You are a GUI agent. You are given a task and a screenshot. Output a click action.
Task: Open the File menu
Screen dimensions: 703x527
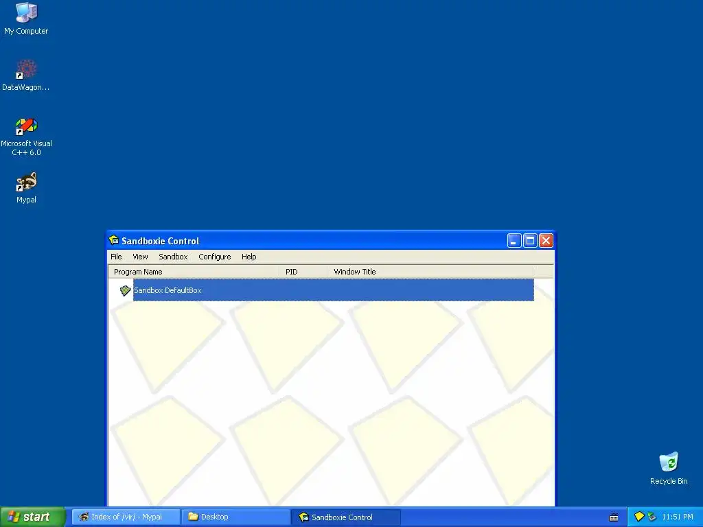[116, 257]
